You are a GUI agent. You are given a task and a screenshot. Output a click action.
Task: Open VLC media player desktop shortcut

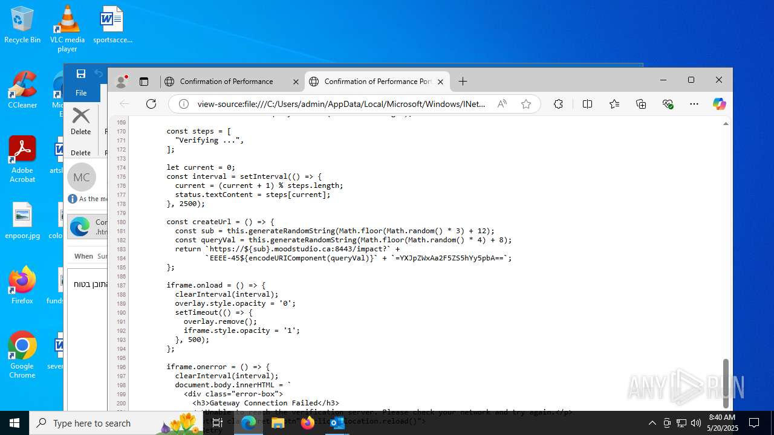tap(67, 29)
